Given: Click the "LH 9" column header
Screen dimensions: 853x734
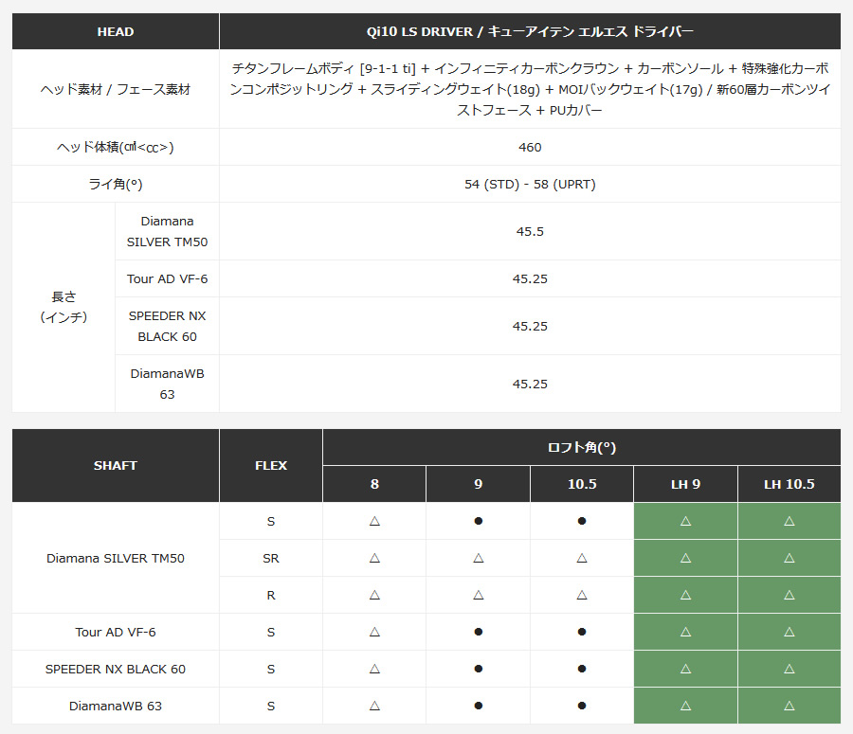Looking at the screenshot, I should (685, 484).
